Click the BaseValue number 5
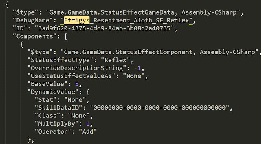The image size is (261, 144). point(77,84)
